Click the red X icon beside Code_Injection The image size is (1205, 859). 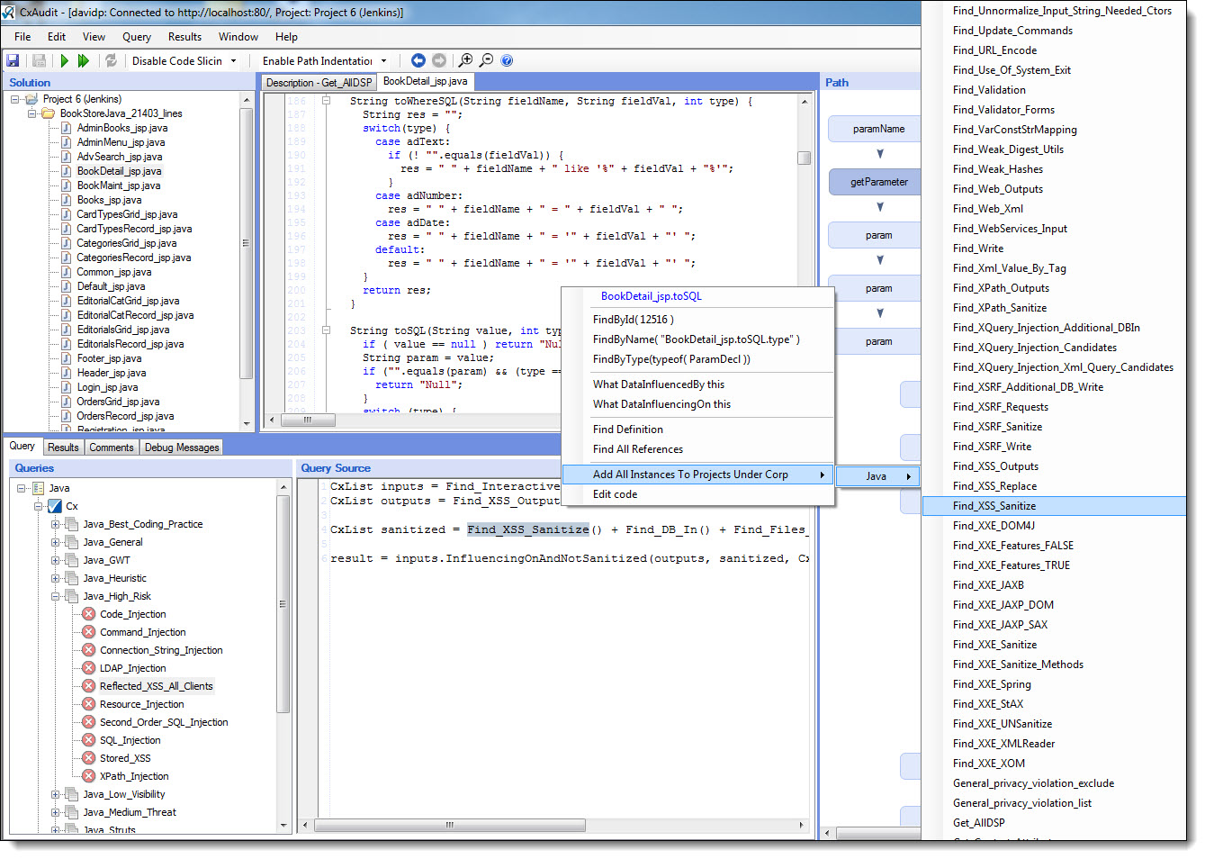[88, 614]
